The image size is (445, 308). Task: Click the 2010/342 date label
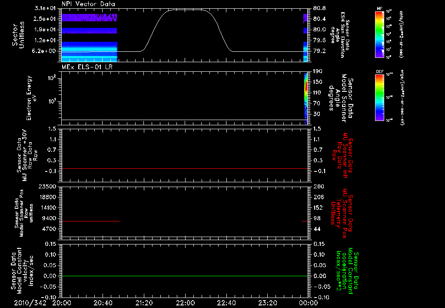coord(30,303)
